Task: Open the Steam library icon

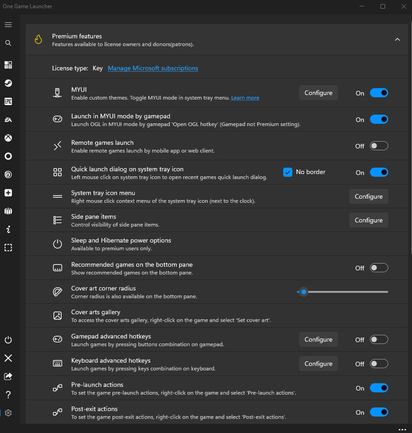Action: click(8, 83)
